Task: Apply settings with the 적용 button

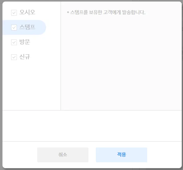Action: tap(121, 155)
